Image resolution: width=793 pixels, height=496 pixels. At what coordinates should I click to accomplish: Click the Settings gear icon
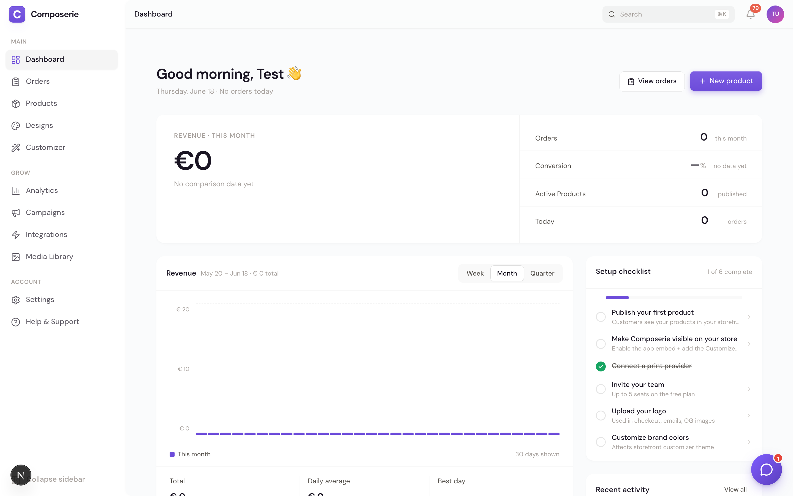[16, 300]
